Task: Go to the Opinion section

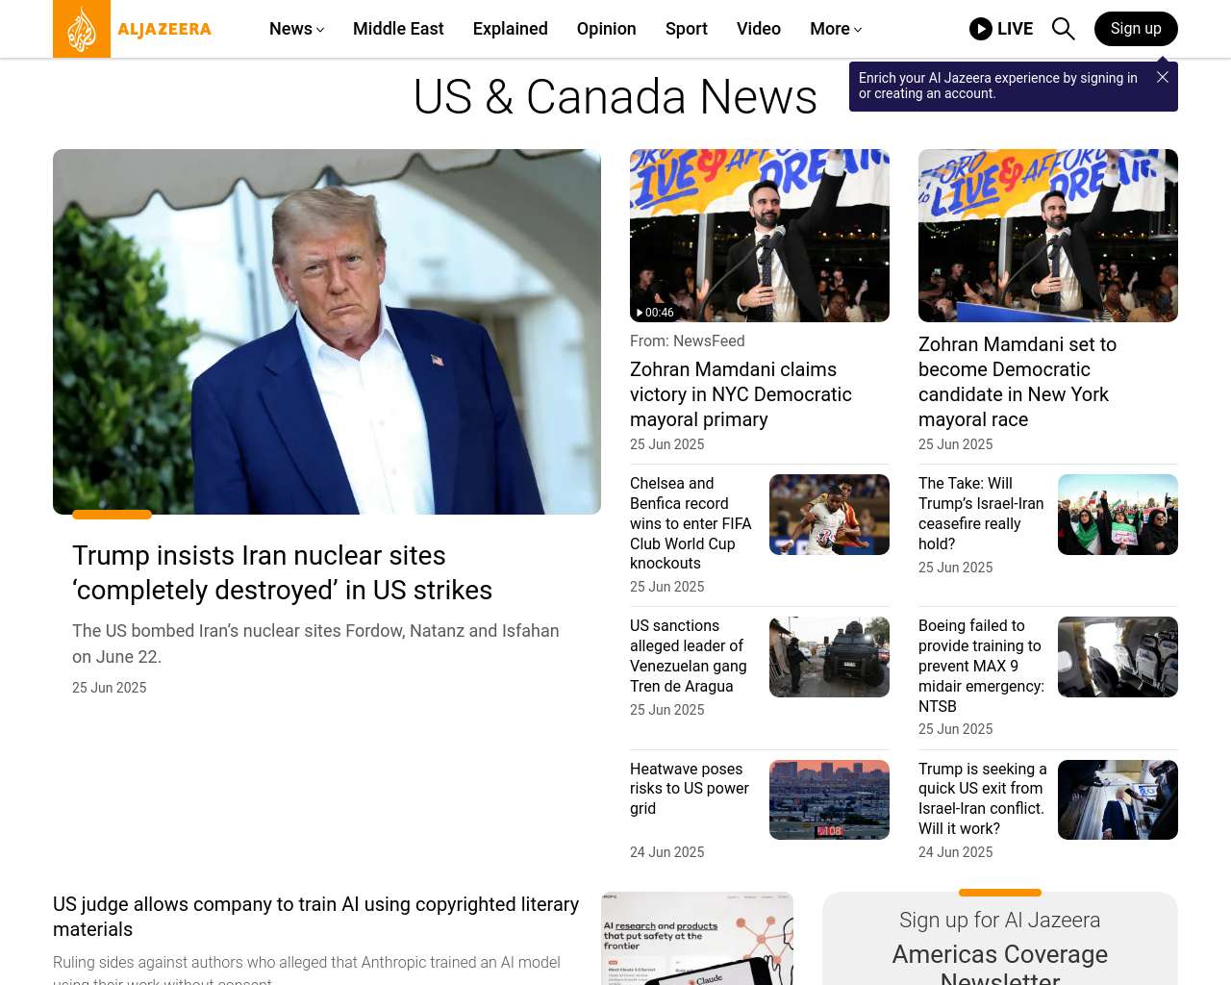Action: point(606,29)
